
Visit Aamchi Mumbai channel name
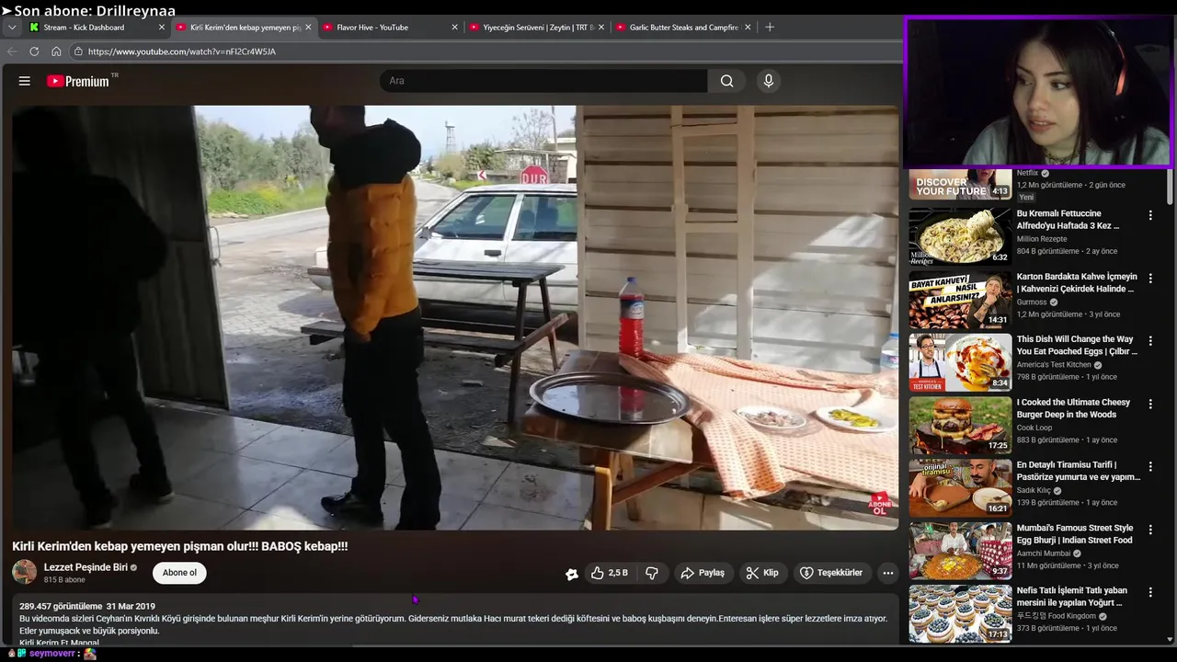(x=1044, y=554)
